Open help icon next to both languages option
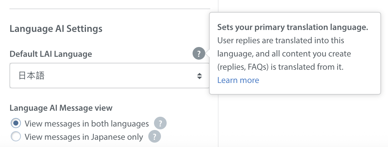Screen dimensions: 388x147 (160, 123)
